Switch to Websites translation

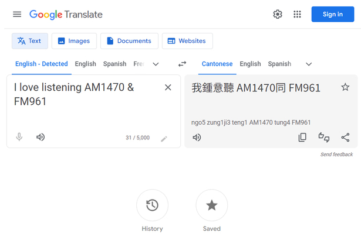pos(187,41)
